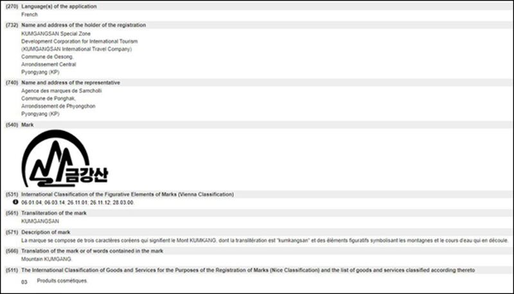Select holder's 'Pyongyang (KP)' line
The height and width of the screenshot is (294, 514).
tap(40, 72)
